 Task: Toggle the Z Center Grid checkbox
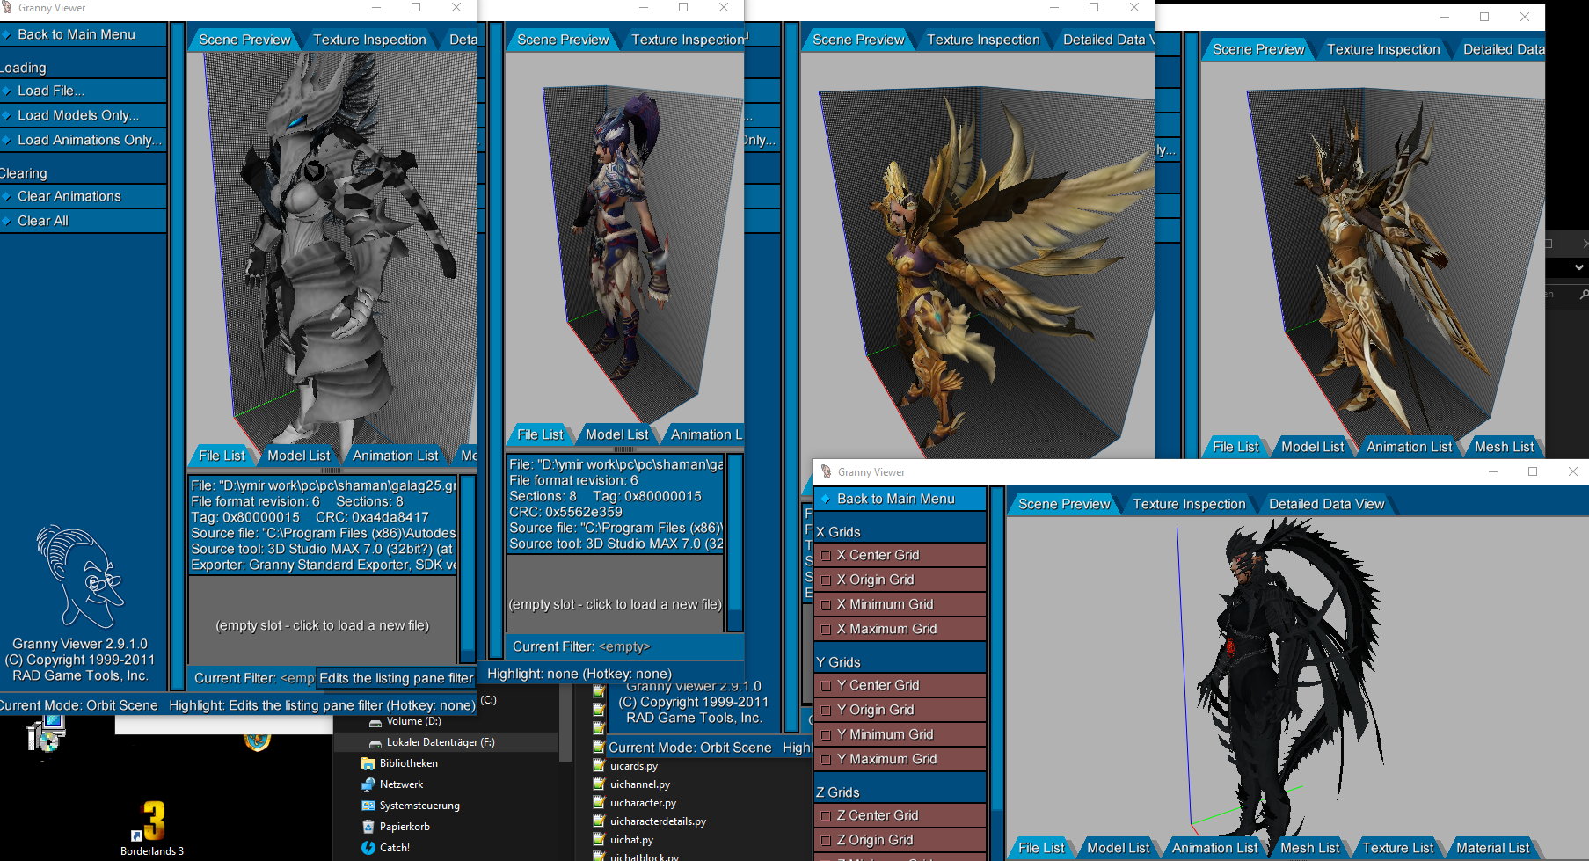826,815
